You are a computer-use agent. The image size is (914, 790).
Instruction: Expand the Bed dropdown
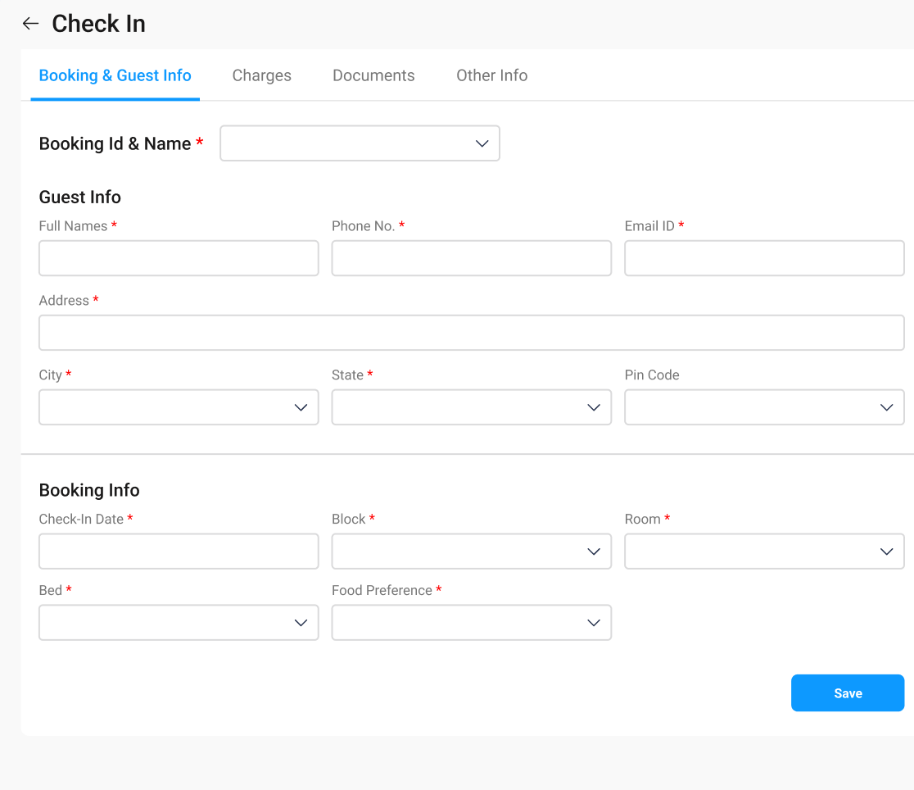point(179,623)
